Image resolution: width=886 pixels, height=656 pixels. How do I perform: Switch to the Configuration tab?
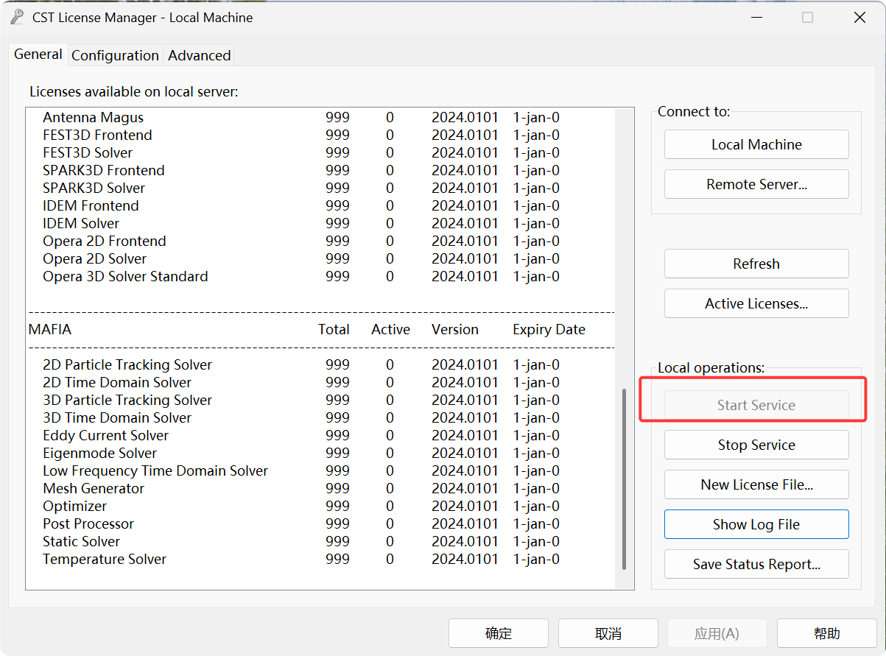[115, 55]
